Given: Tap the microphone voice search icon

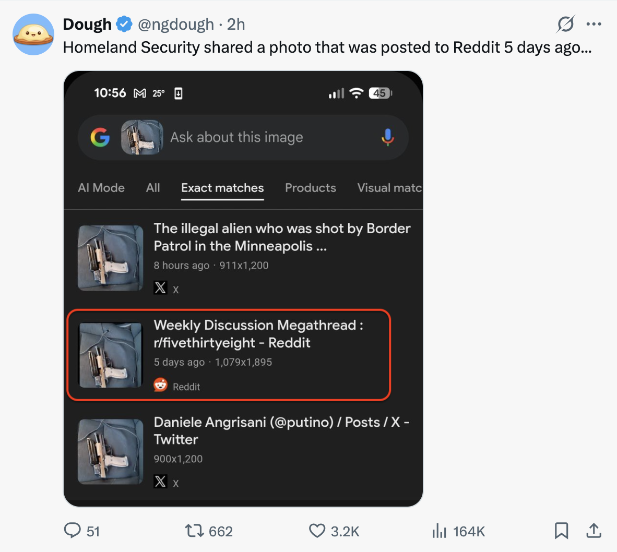Looking at the screenshot, I should click(387, 137).
